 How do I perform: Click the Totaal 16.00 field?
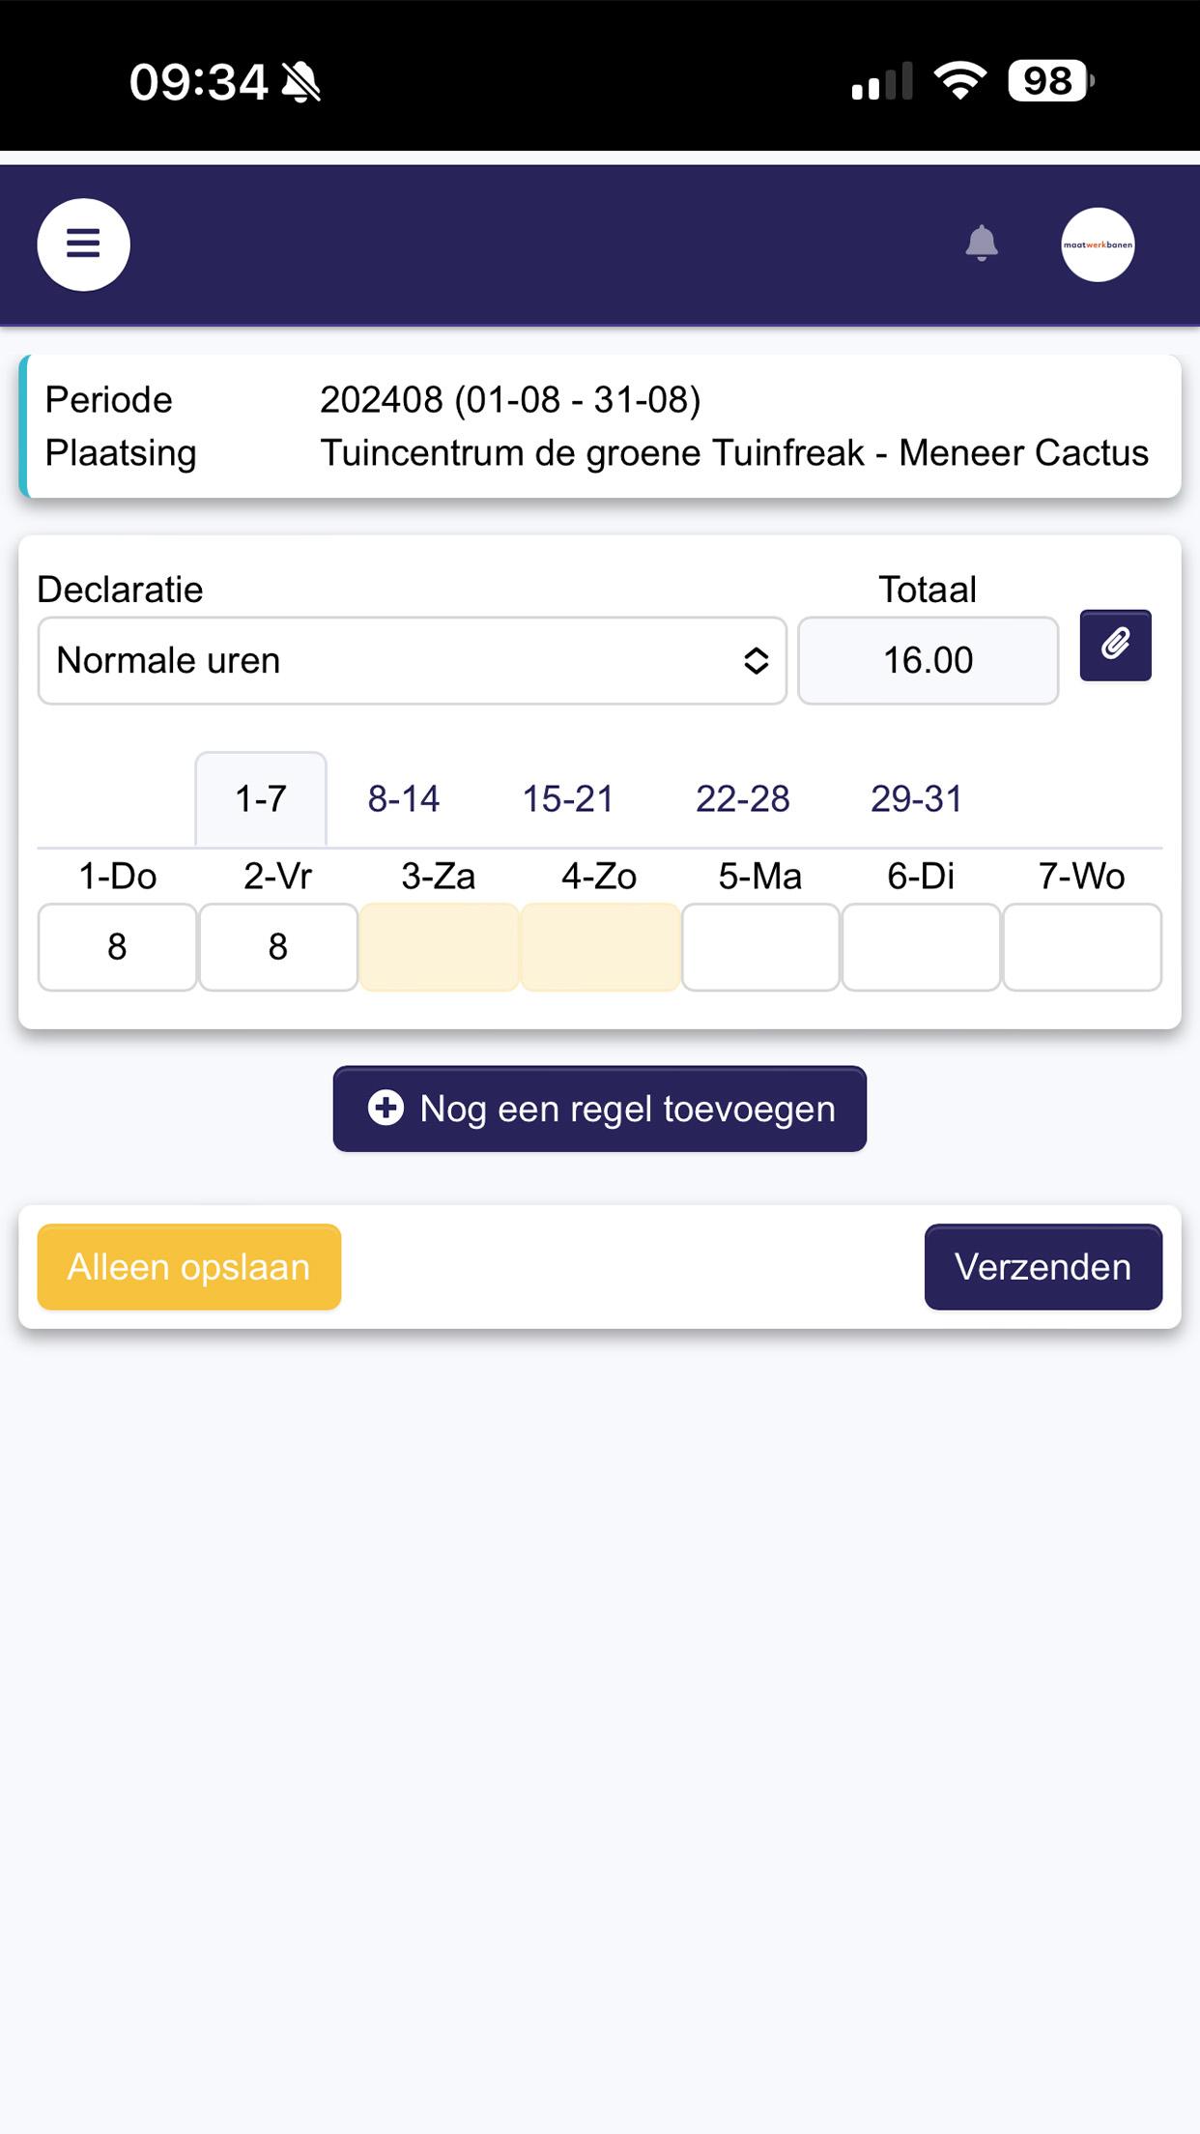click(x=929, y=661)
